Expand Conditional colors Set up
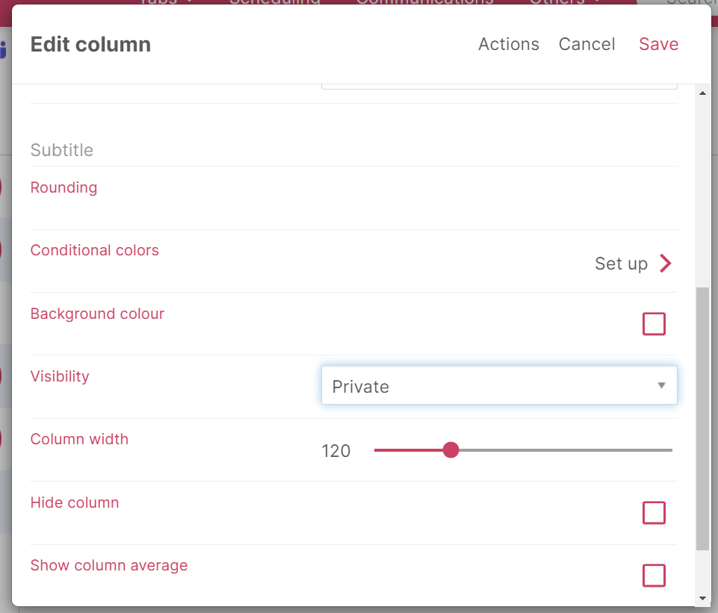The height and width of the screenshot is (613, 718). pyautogui.click(x=633, y=264)
